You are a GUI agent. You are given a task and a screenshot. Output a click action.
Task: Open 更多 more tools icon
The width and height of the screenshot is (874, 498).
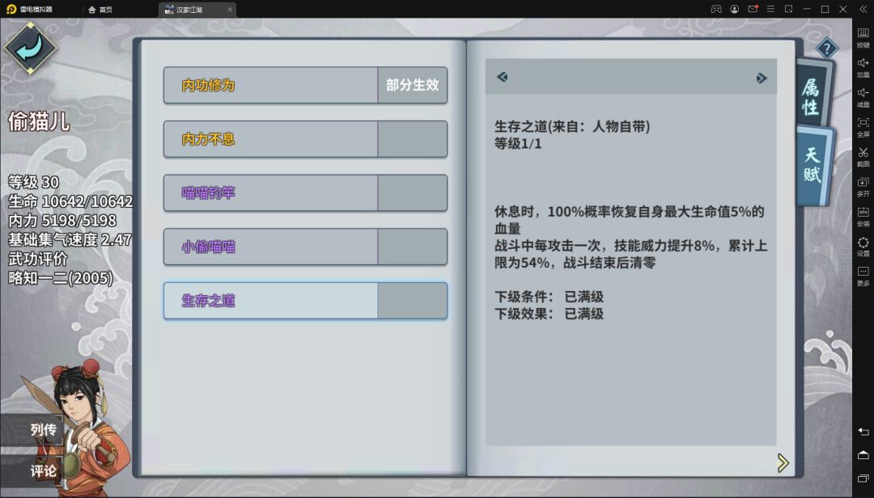[x=863, y=276]
